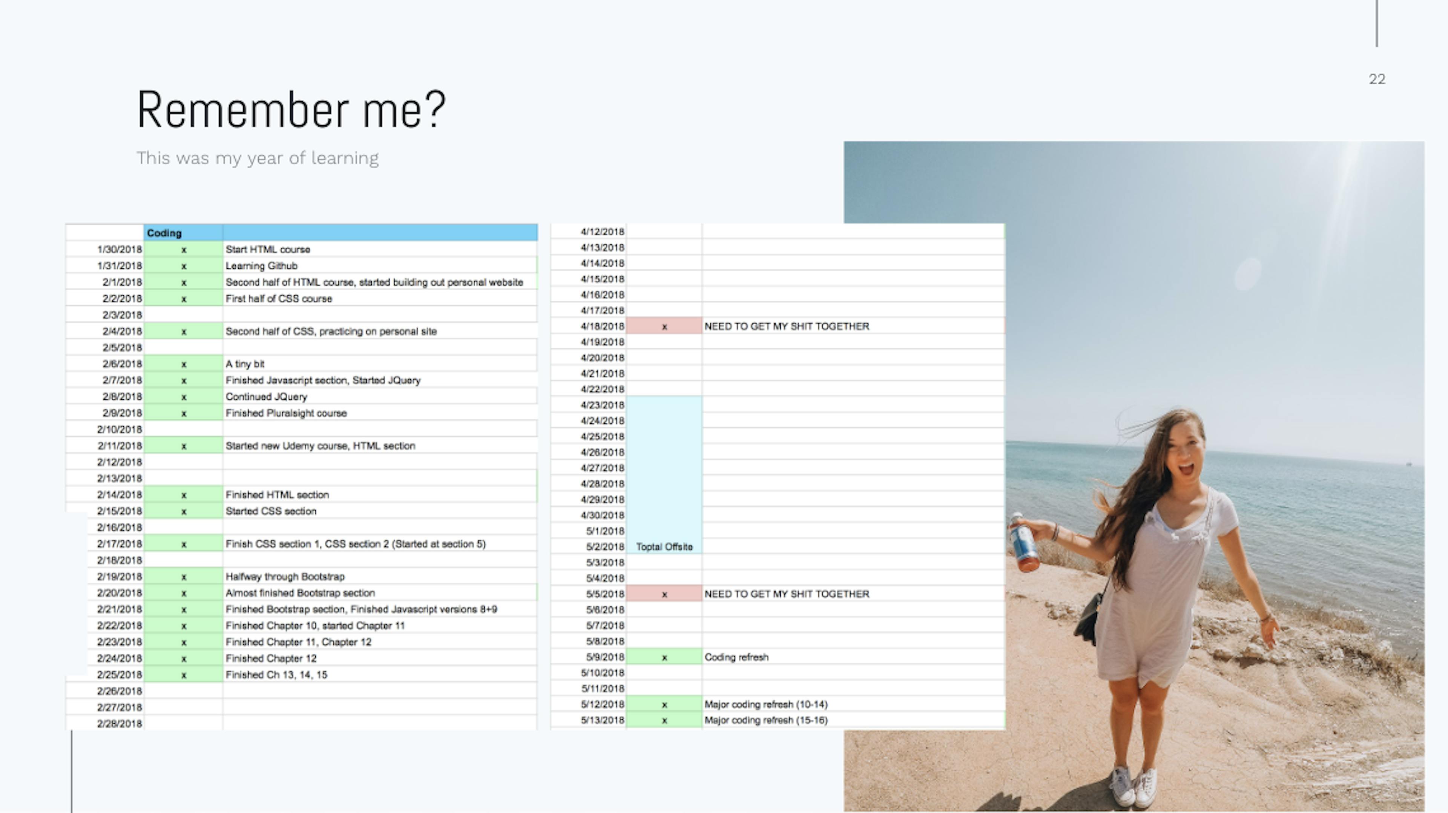Select the date cell 5/13/2018

[x=589, y=719]
